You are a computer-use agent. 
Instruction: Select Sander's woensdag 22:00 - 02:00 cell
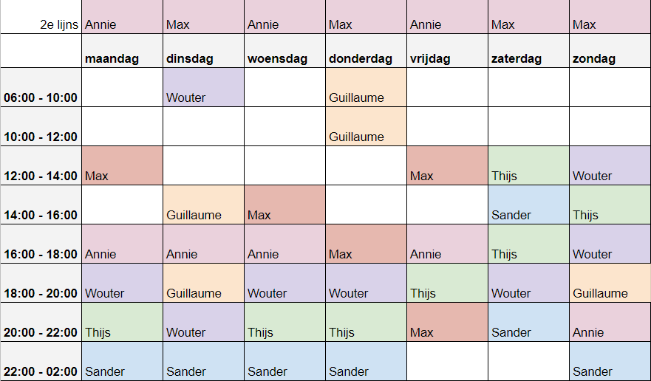pos(284,362)
